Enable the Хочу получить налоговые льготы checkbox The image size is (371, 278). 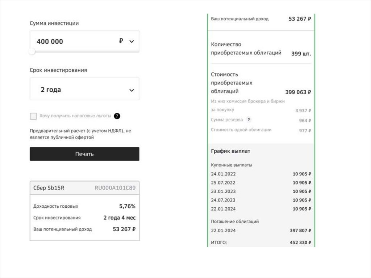(x=33, y=116)
